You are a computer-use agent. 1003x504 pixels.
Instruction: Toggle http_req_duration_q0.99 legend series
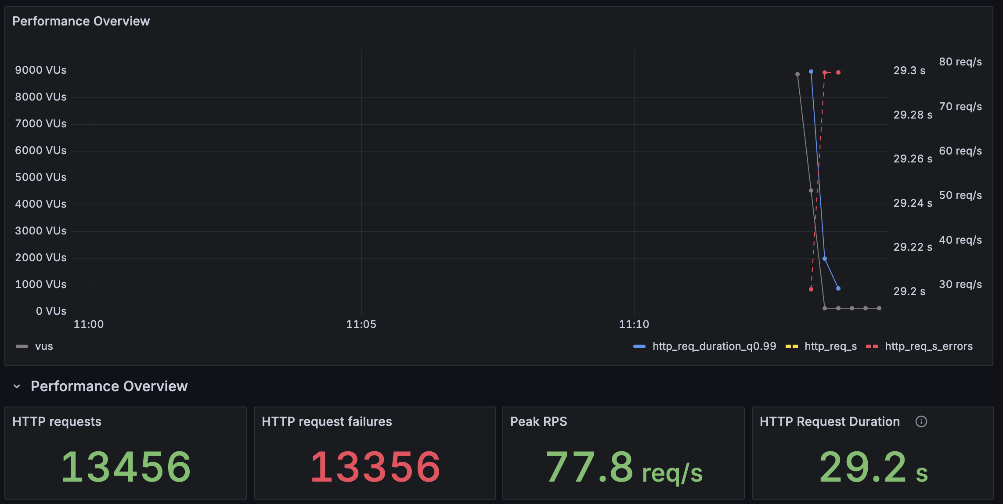pyautogui.click(x=714, y=346)
